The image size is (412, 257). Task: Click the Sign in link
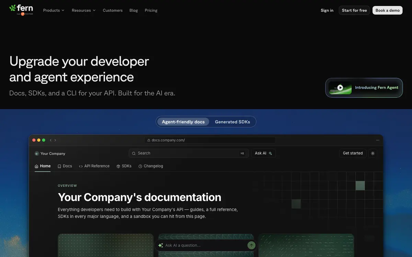tap(327, 10)
